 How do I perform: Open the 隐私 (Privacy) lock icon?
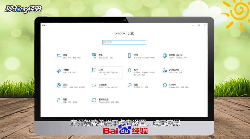click(x=59, y=100)
